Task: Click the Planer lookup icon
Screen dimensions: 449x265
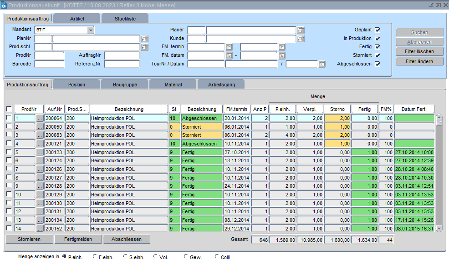Action: click(301, 30)
